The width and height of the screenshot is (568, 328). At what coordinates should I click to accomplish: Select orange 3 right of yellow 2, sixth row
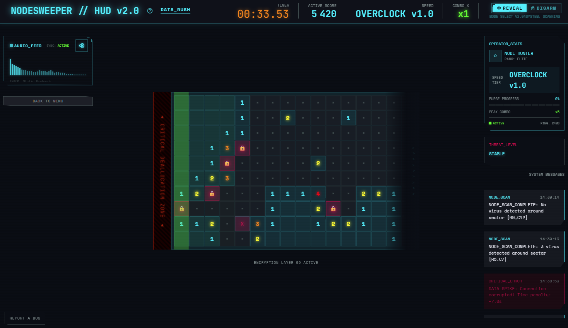227,178
